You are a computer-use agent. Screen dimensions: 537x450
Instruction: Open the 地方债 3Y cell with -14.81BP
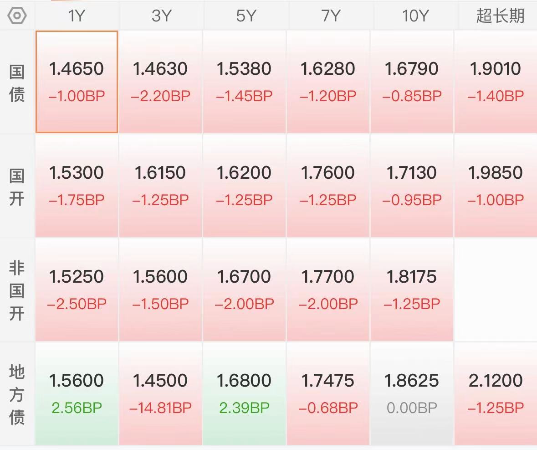160,393
